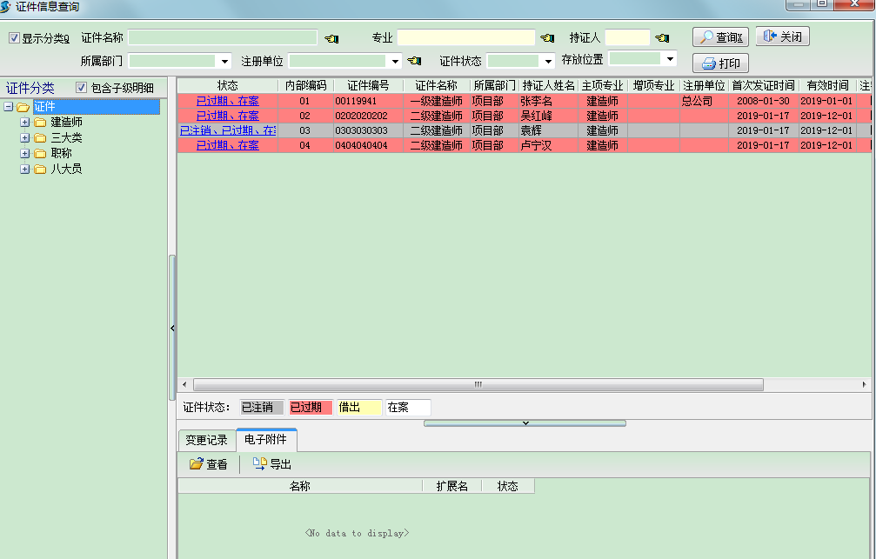This screenshot has width=876, height=559.
Task: Click the 打印 printer icon
Action: [707, 63]
